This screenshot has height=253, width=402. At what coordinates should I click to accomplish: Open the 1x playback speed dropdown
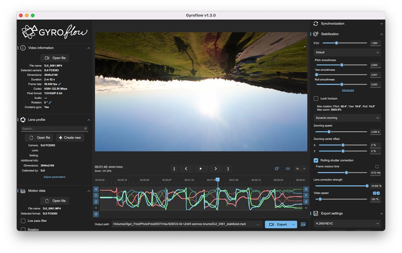coord(300,169)
